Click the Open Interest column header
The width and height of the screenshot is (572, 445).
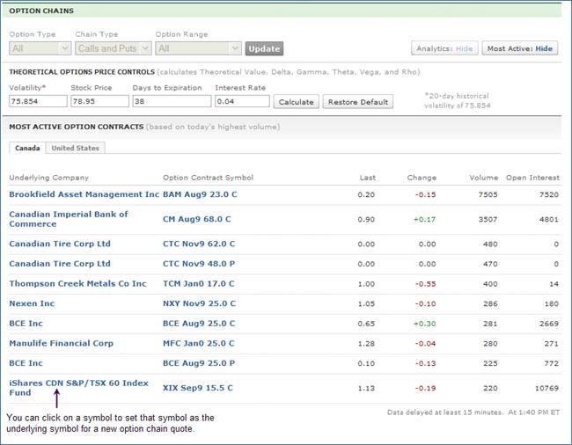pos(532,178)
